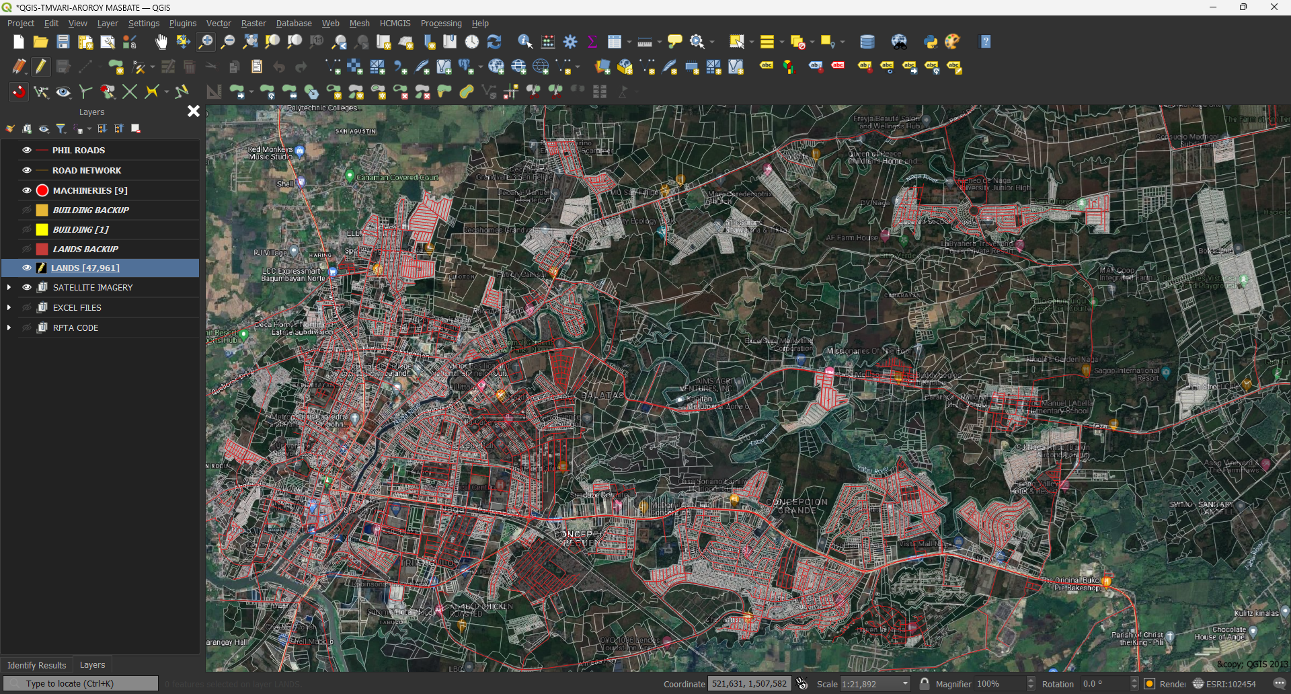Hide the MACHINERIES layer
This screenshot has width=1291, height=694.
tap(27, 190)
